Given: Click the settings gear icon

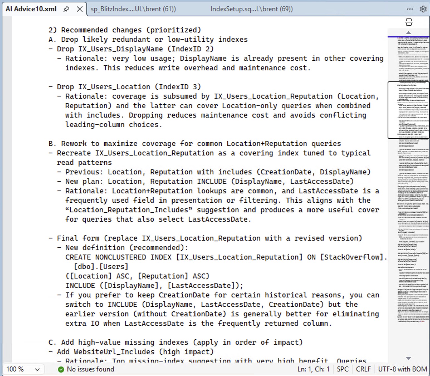Looking at the screenshot, I should pos(423,9).
